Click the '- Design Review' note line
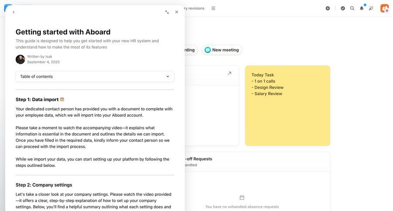Screen dimensions: 393x211 [x=267, y=87]
